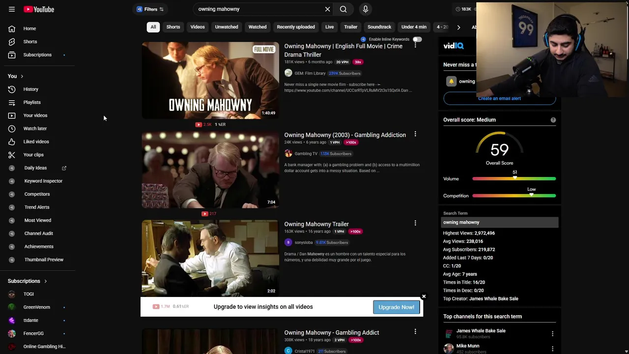
Task: Open Owning Mahowny - Gambling Addict title
Action: point(332,333)
